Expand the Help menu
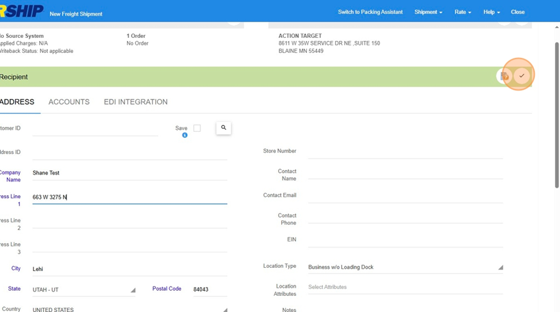560x312 pixels. coord(492,12)
